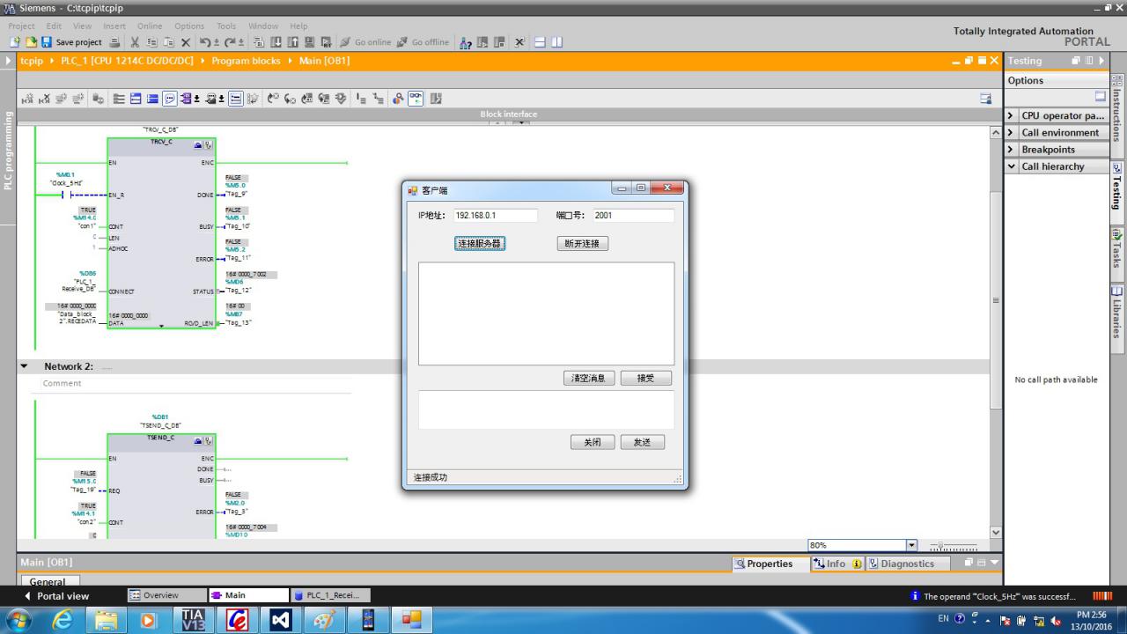The width and height of the screenshot is (1127, 634).
Task: Click the 连接服务器 connect button
Action: 480,243
